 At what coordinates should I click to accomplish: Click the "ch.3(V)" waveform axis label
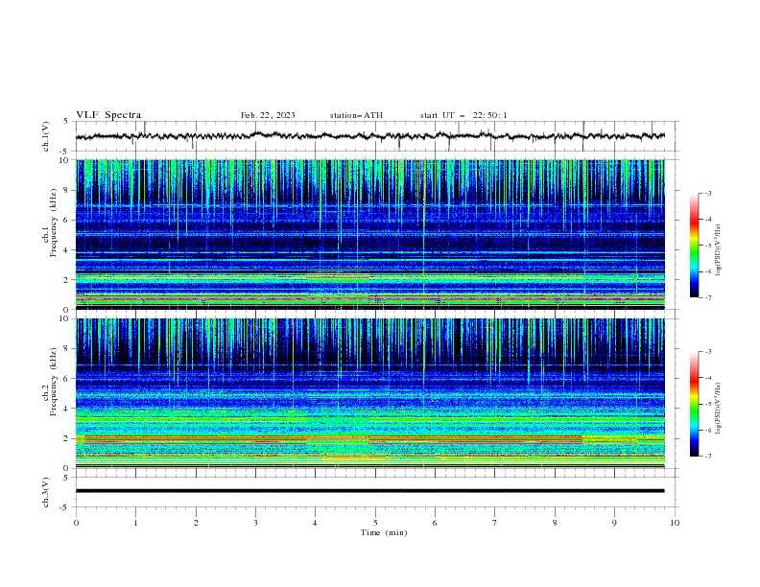[46, 492]
